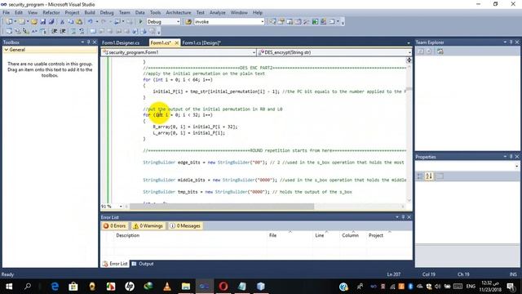Open File Explorer from taskbar
The width and height of the screenshot is (522, 294).
pyautogui.click(x=186, y=287)
